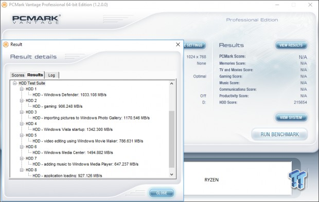
Task: Open the Log tab
Action: tap(51, 75)
